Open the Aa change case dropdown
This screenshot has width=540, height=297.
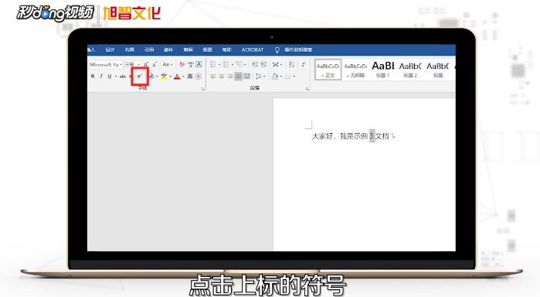click(168, 64)
